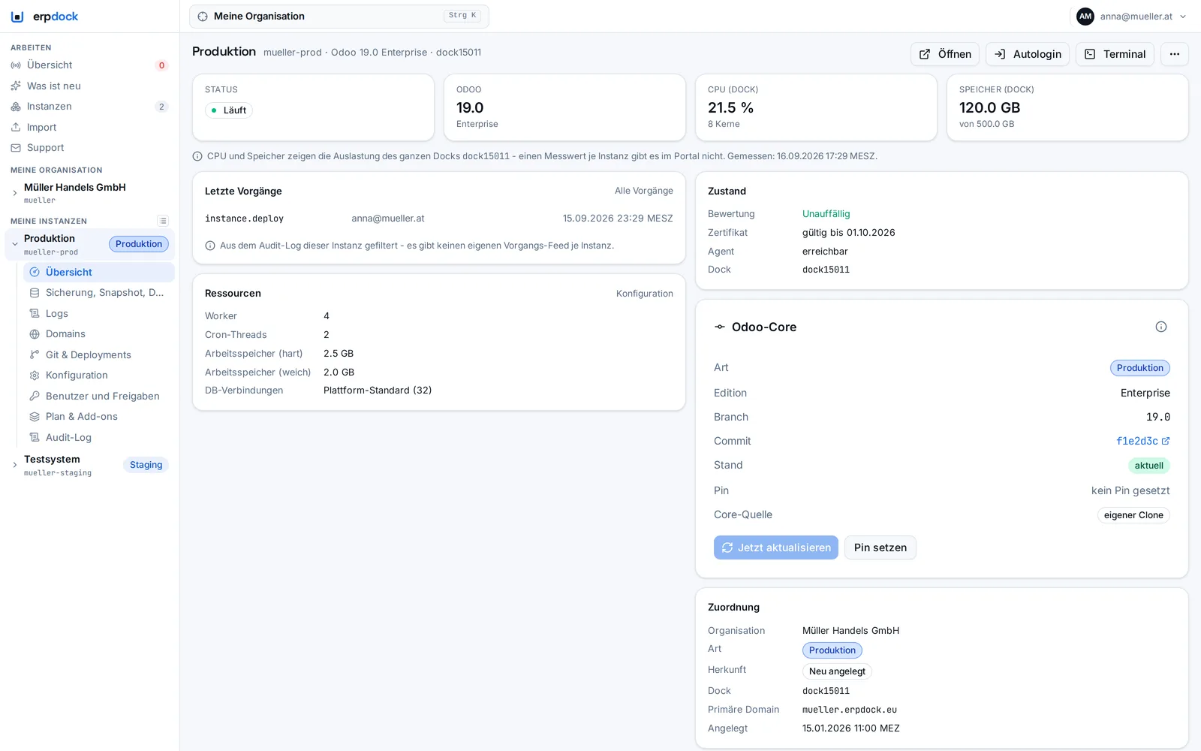Screen dimensions: 1201x751
Task: Click the Meine Organisation search field
Action: [x=339, y=17]
